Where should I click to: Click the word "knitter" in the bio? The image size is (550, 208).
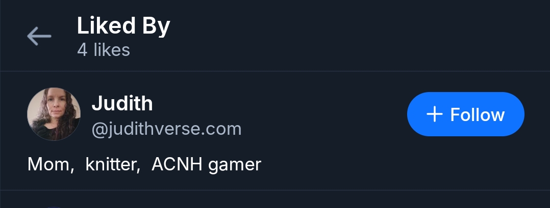[x=112, y=164]
